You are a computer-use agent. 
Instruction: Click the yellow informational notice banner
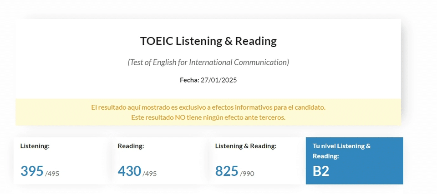tap(208, 112)
